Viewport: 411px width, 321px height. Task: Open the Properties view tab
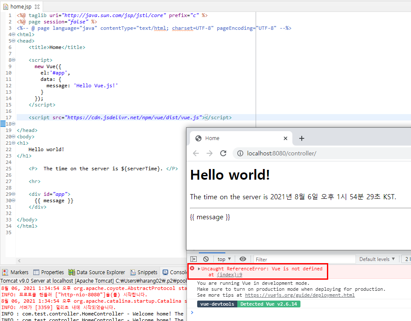49,272
